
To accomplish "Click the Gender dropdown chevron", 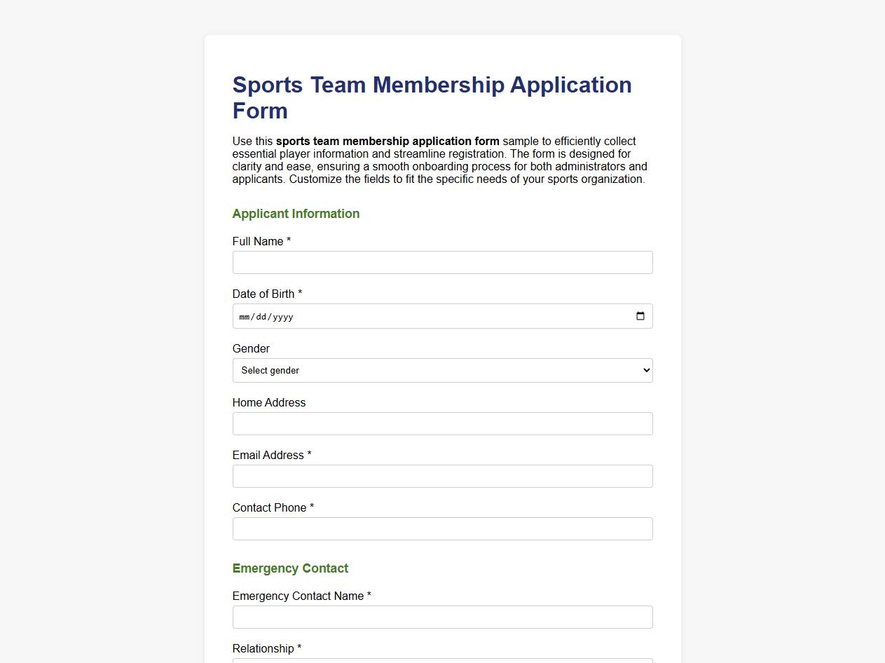I will (645, 370).
